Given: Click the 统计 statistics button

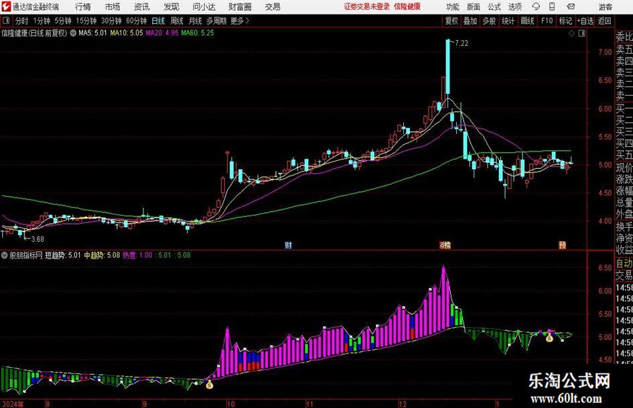Looking at the screenshot, I should (508, 21).
